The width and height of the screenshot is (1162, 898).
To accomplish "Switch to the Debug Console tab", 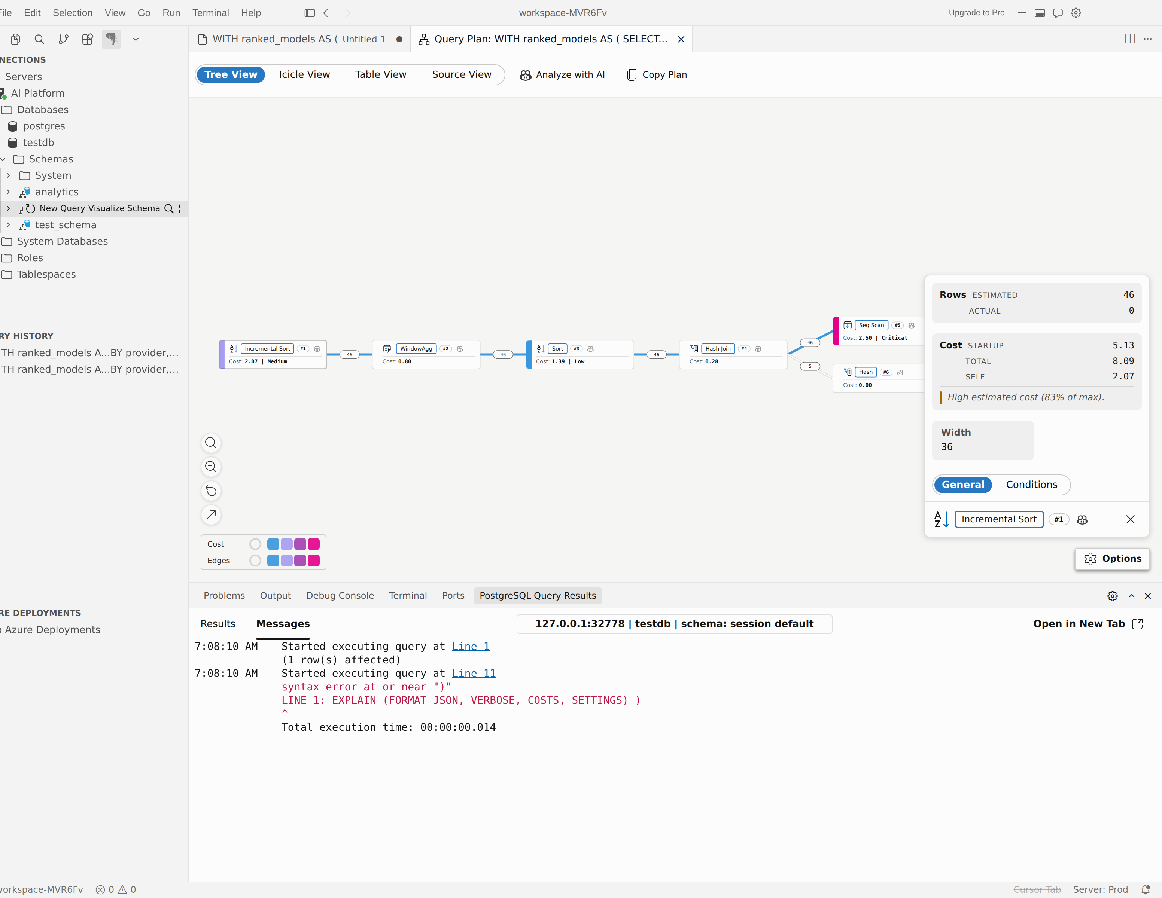I will [x=340, y=595].
